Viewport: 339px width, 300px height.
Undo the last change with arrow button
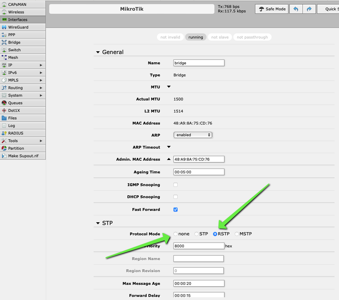pyautogui.click(x=296, y=9)
